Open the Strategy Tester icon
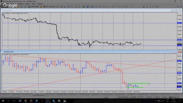The width and height of the screenshot is (183, 103). click(25, 7)
